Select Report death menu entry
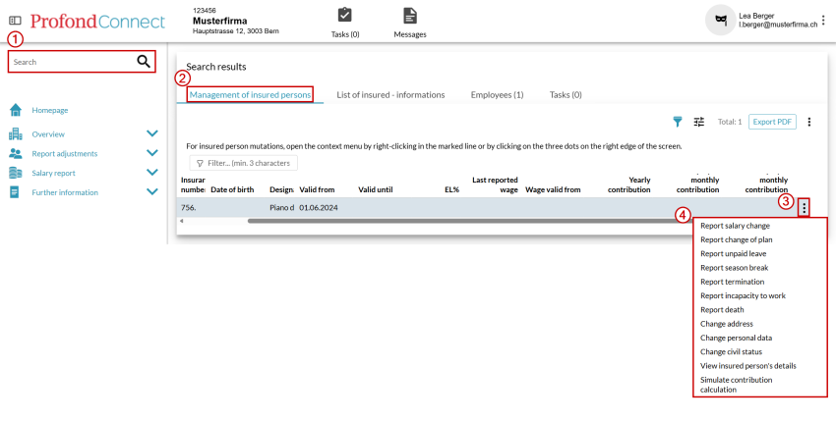 (722, 310)
